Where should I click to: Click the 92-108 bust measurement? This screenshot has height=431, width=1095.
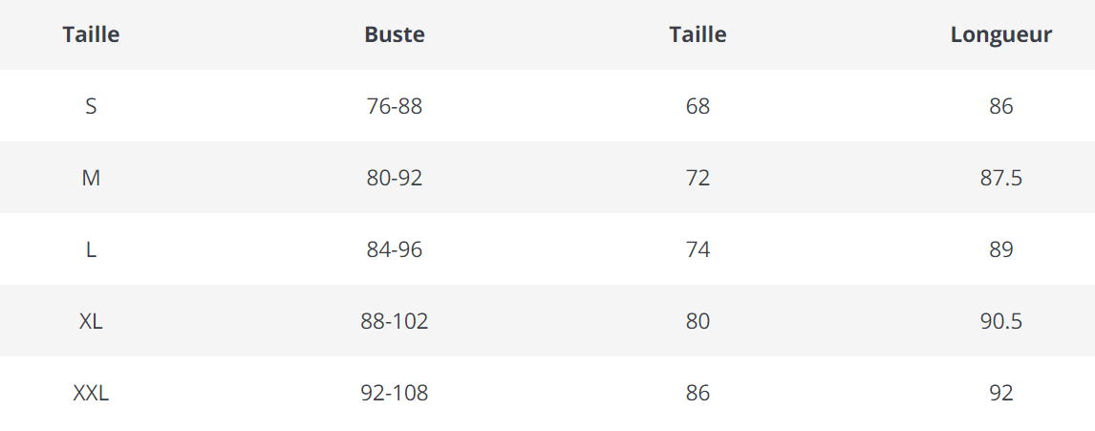click(x=395, y=393)
